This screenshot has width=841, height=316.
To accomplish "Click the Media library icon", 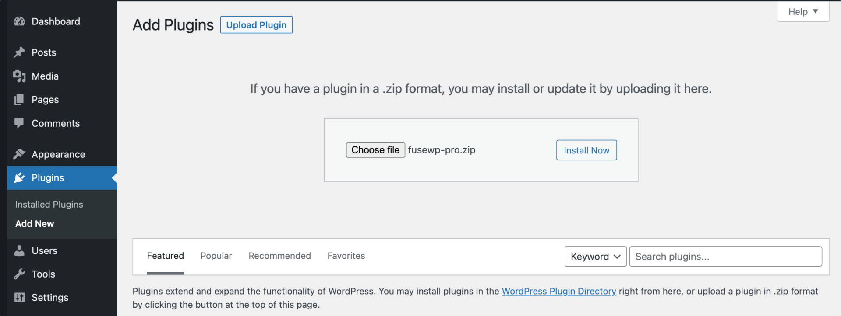I will 19,76.
